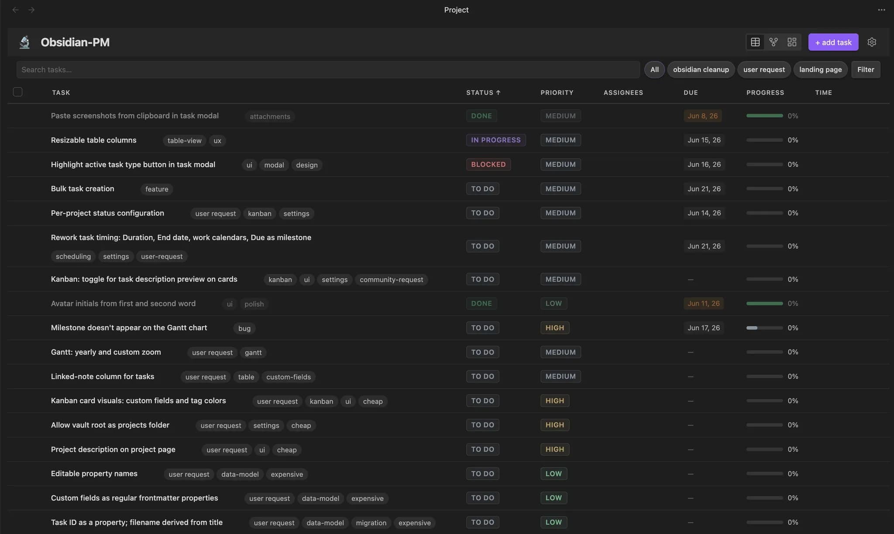Open task Resizable table columns
894x534 pixels.
(x=93, y=140)
